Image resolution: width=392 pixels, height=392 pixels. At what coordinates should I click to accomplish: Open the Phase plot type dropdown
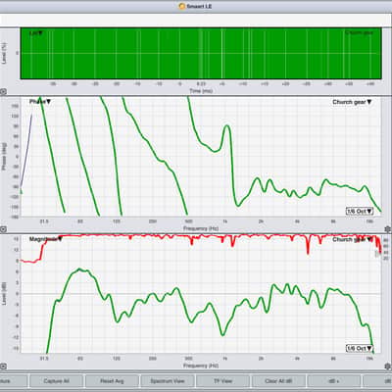40,102
